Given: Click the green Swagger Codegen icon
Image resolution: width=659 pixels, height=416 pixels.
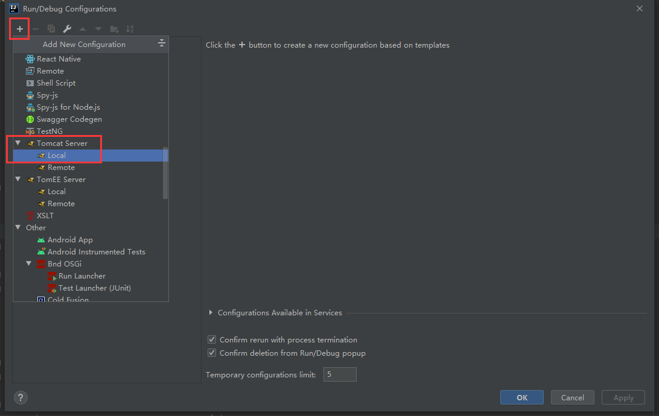Looking at the screenshot, I should [x=30, y=119].
